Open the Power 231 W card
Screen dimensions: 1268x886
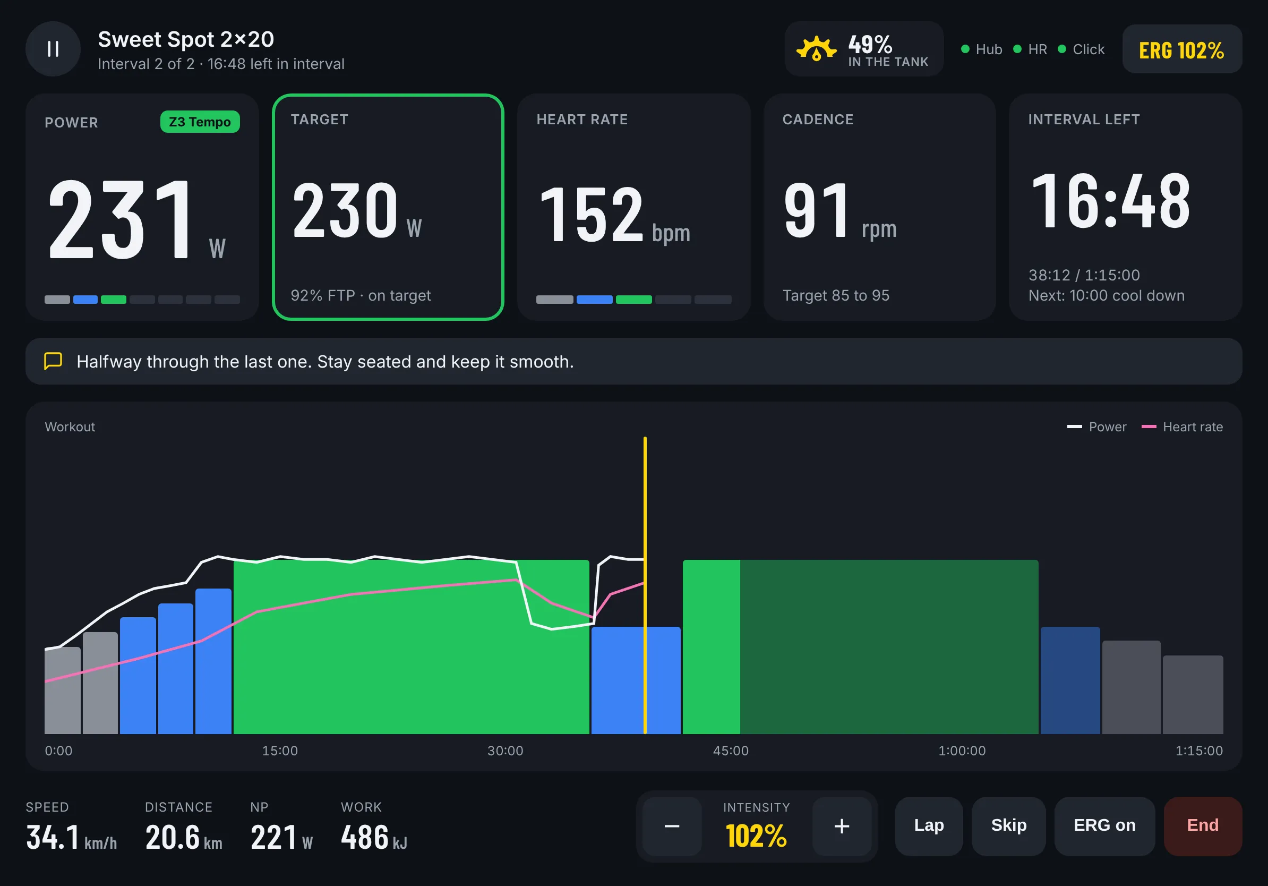click(x=142, y=207)
